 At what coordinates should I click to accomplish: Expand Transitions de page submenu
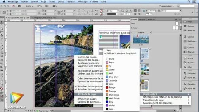pos(165,100)
